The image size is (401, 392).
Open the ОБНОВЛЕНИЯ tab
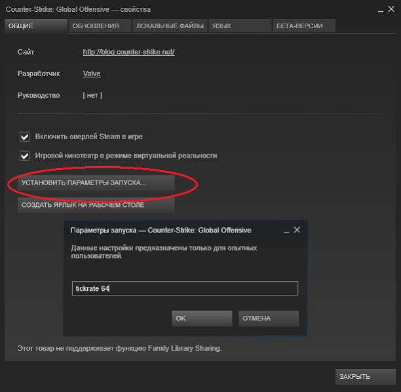pos(100,26)
